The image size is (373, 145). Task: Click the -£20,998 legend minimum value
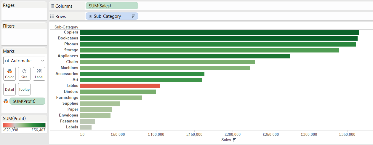(x=11, y=130)
